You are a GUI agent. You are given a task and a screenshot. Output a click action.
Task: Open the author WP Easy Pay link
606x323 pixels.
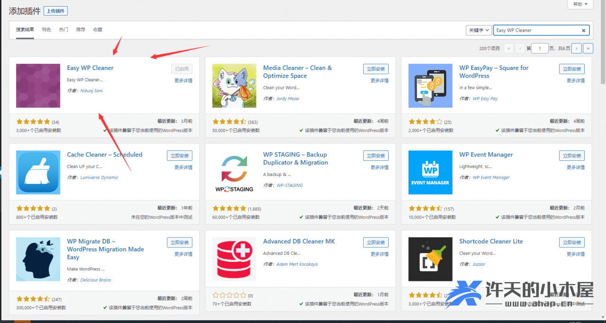[485, 99]
